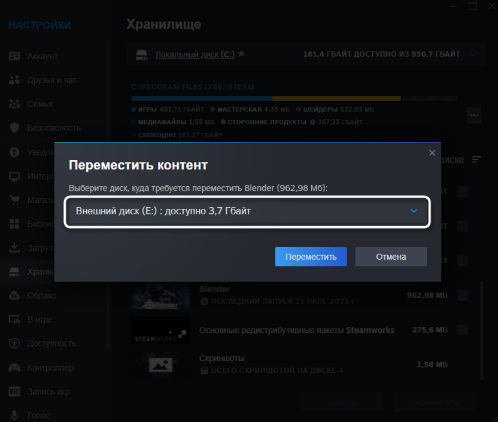Click the Отмена button

click(391, 257)
